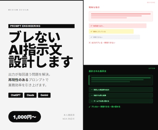
Task: Click the Gemini tag button
Action: [x=44, y=95]
